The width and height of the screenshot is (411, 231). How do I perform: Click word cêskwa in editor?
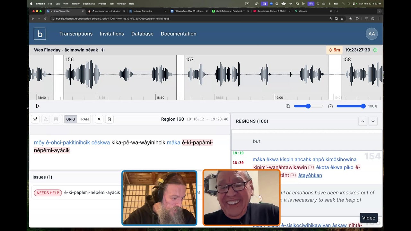pos(101,142)
